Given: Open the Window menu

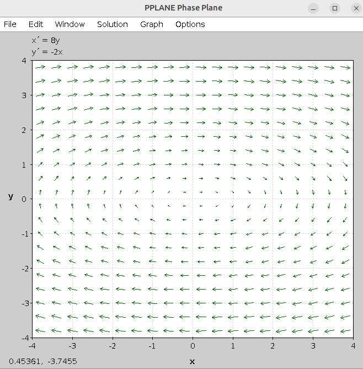Looking at the screenshot, I should 70,24.
